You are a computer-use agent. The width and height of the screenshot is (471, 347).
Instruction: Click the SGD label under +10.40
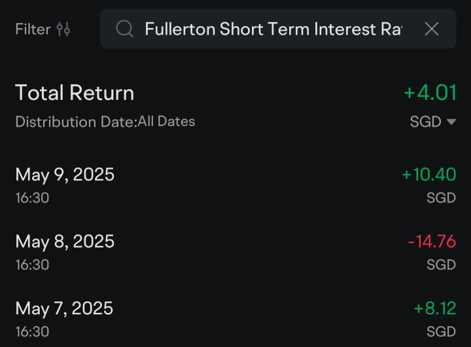pos(441,197)
